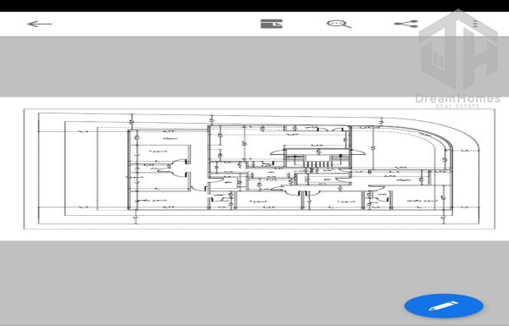Switch the page layout view mode

(x=271, y=24)
